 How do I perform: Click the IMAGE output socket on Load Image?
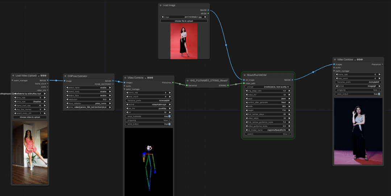point(208,10)
